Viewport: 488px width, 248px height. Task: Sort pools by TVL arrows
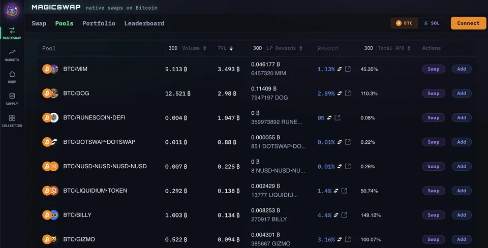231,48
